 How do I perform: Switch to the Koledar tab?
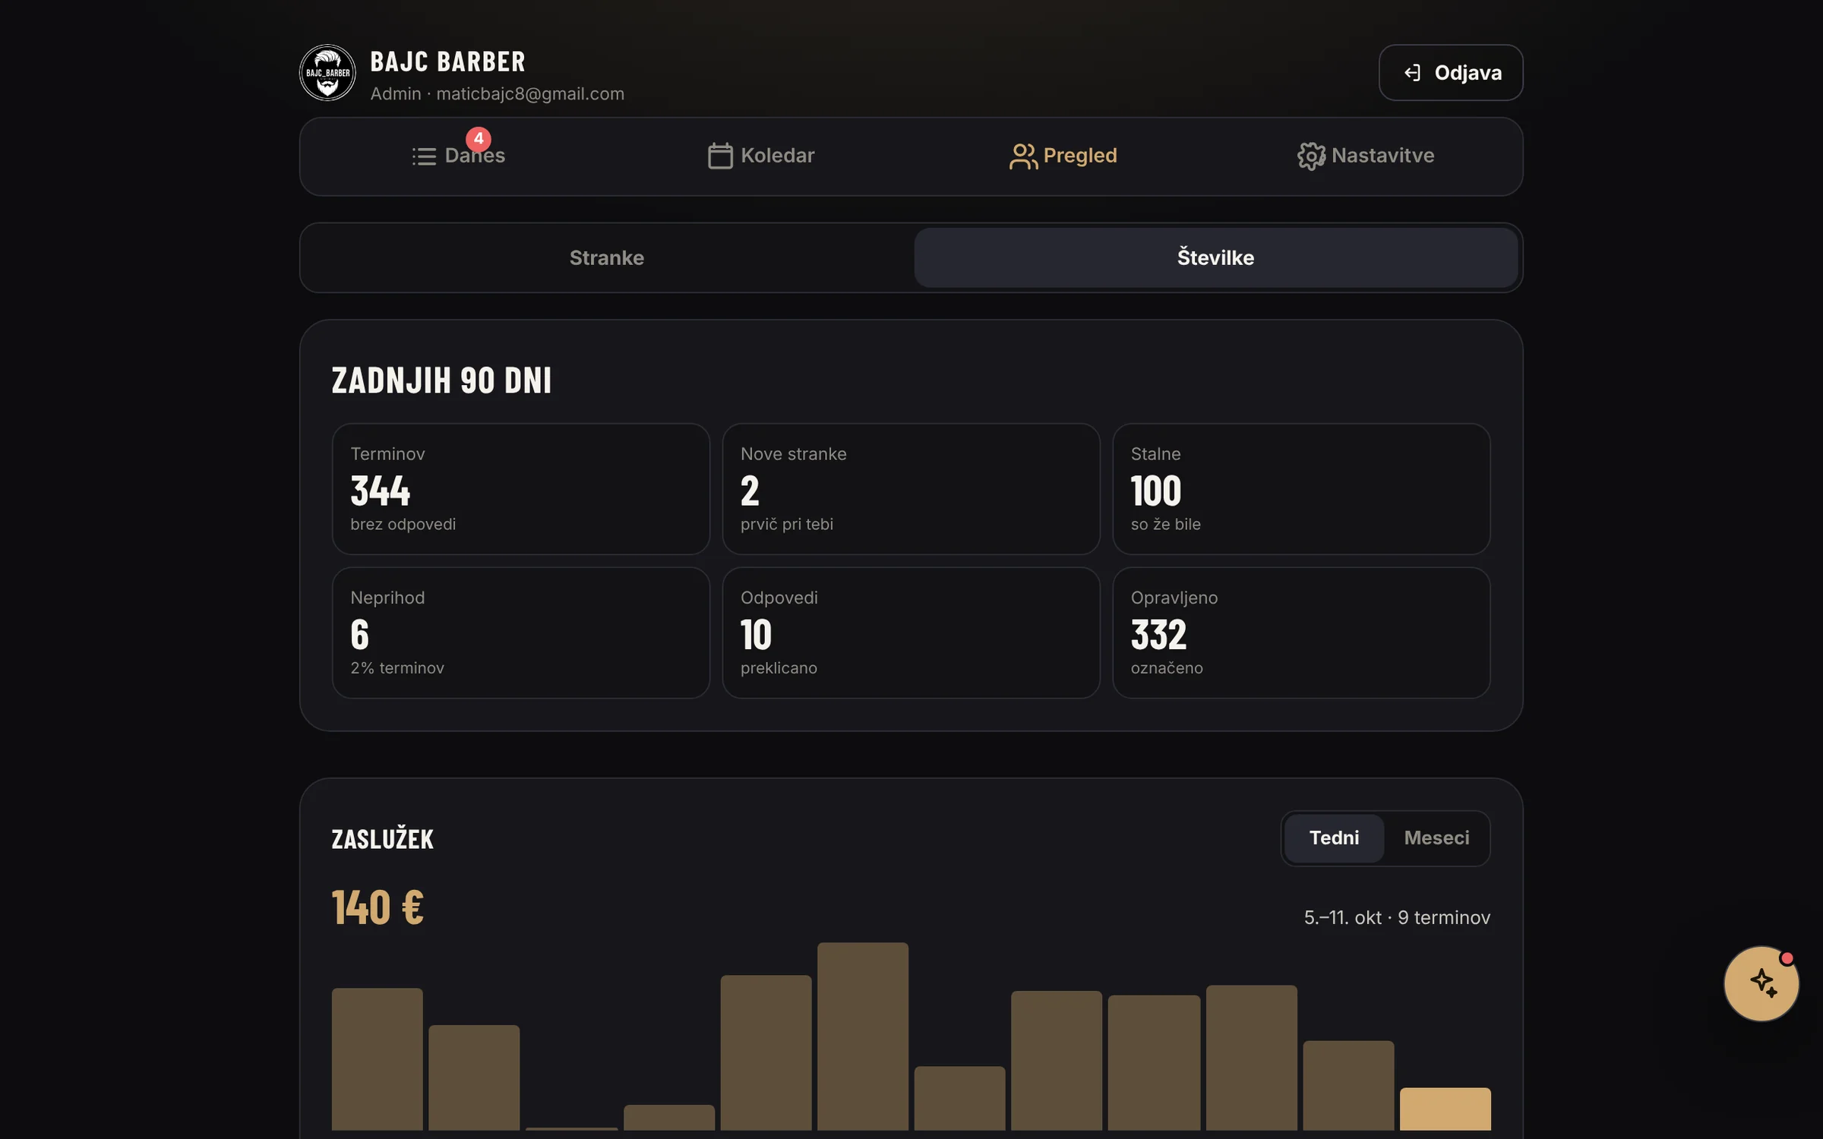tap(760, 156)
